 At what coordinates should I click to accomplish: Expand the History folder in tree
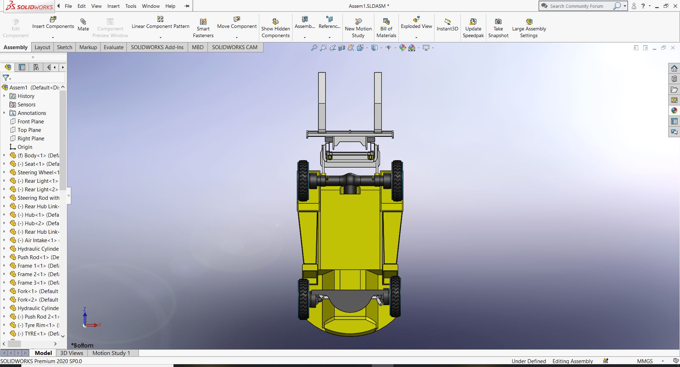coord(4,96)
